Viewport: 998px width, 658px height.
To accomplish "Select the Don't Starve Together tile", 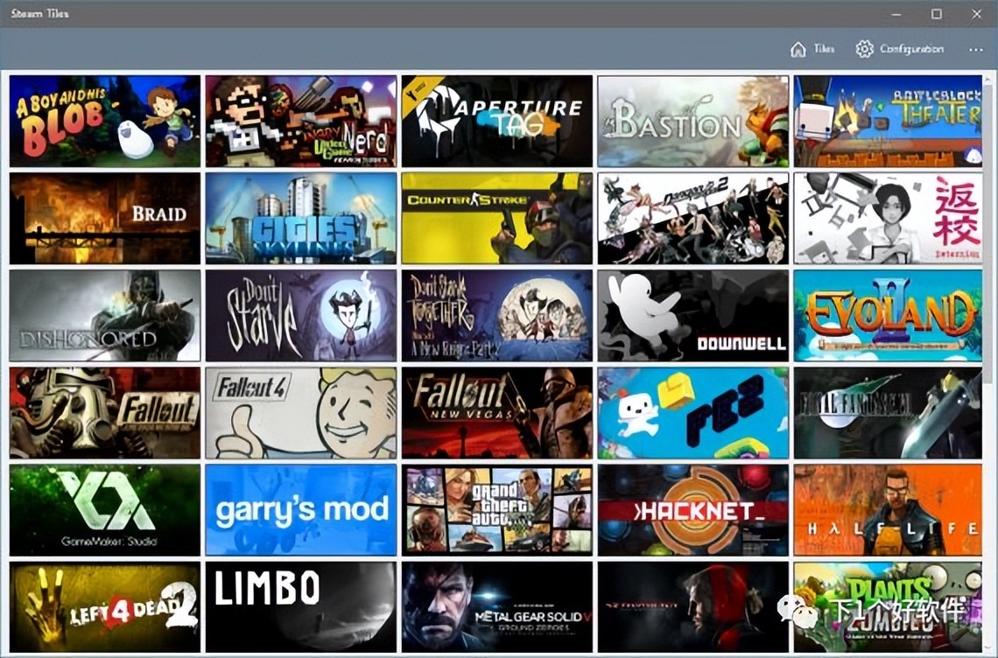I will coord(497,316).
